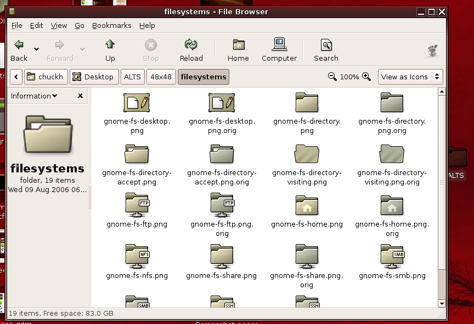
Task: Go up one folder level
Action: [x=110, y=50]
